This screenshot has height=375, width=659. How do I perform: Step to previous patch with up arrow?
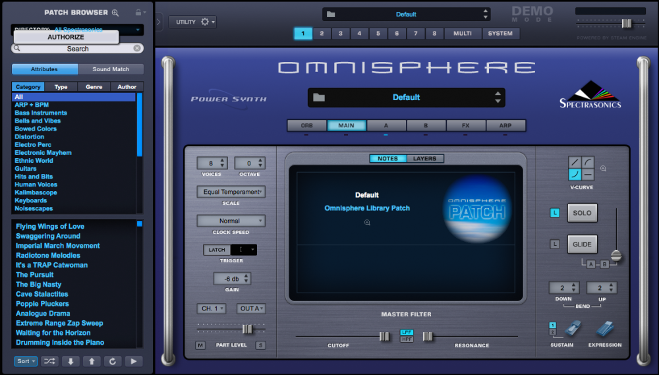pos(92,361)
